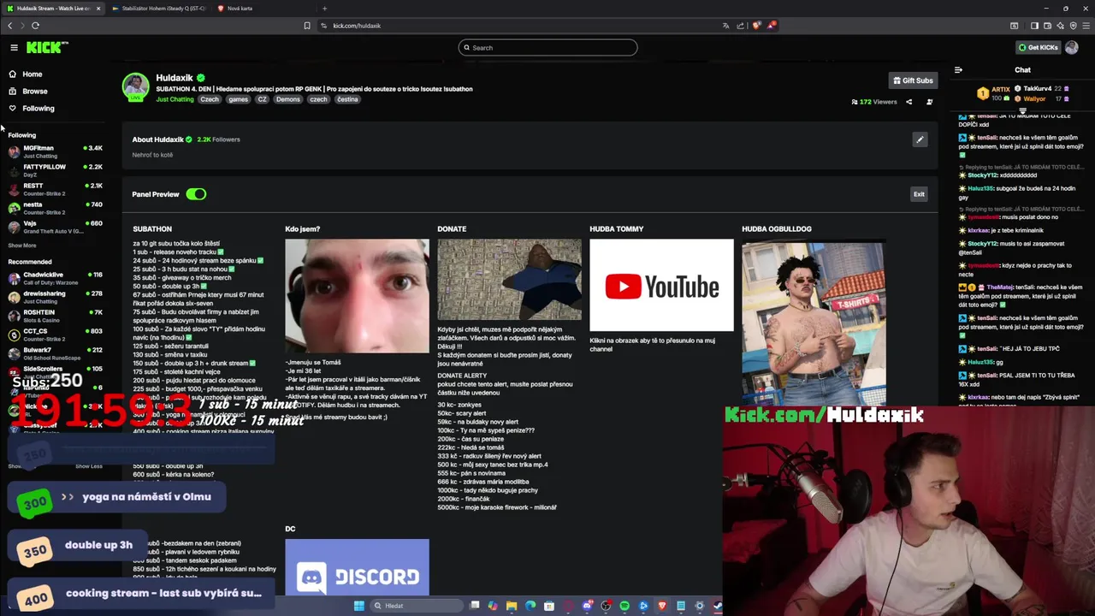Click the Czech tag
Viewport: 1095px width, 616px height.
click(210, 99)
